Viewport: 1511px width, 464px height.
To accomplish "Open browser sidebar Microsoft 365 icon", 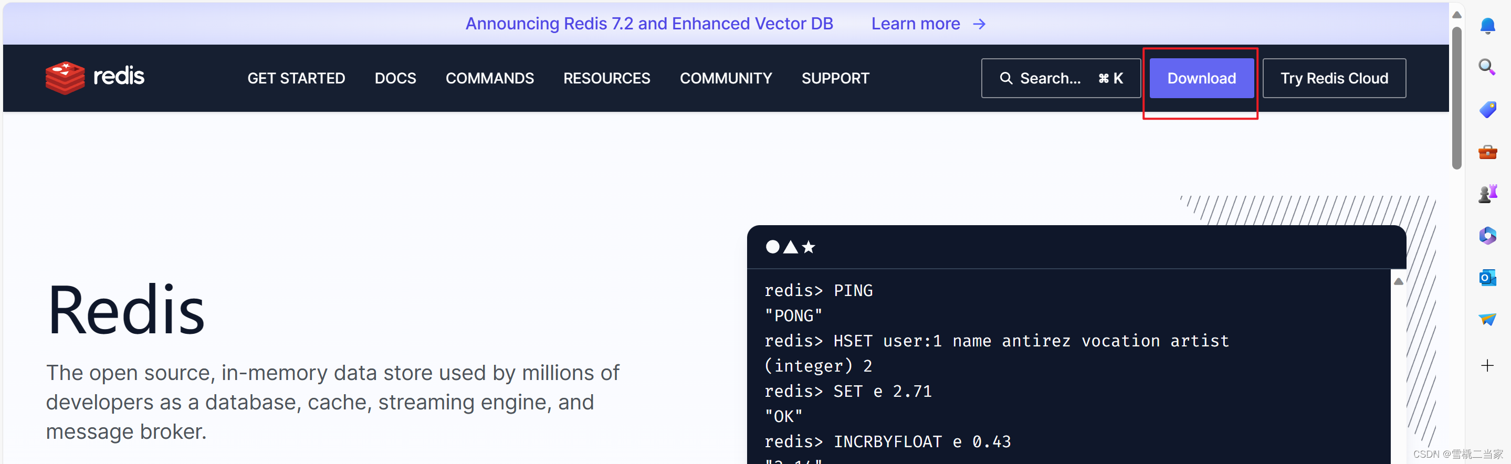I will point(1487,236).
